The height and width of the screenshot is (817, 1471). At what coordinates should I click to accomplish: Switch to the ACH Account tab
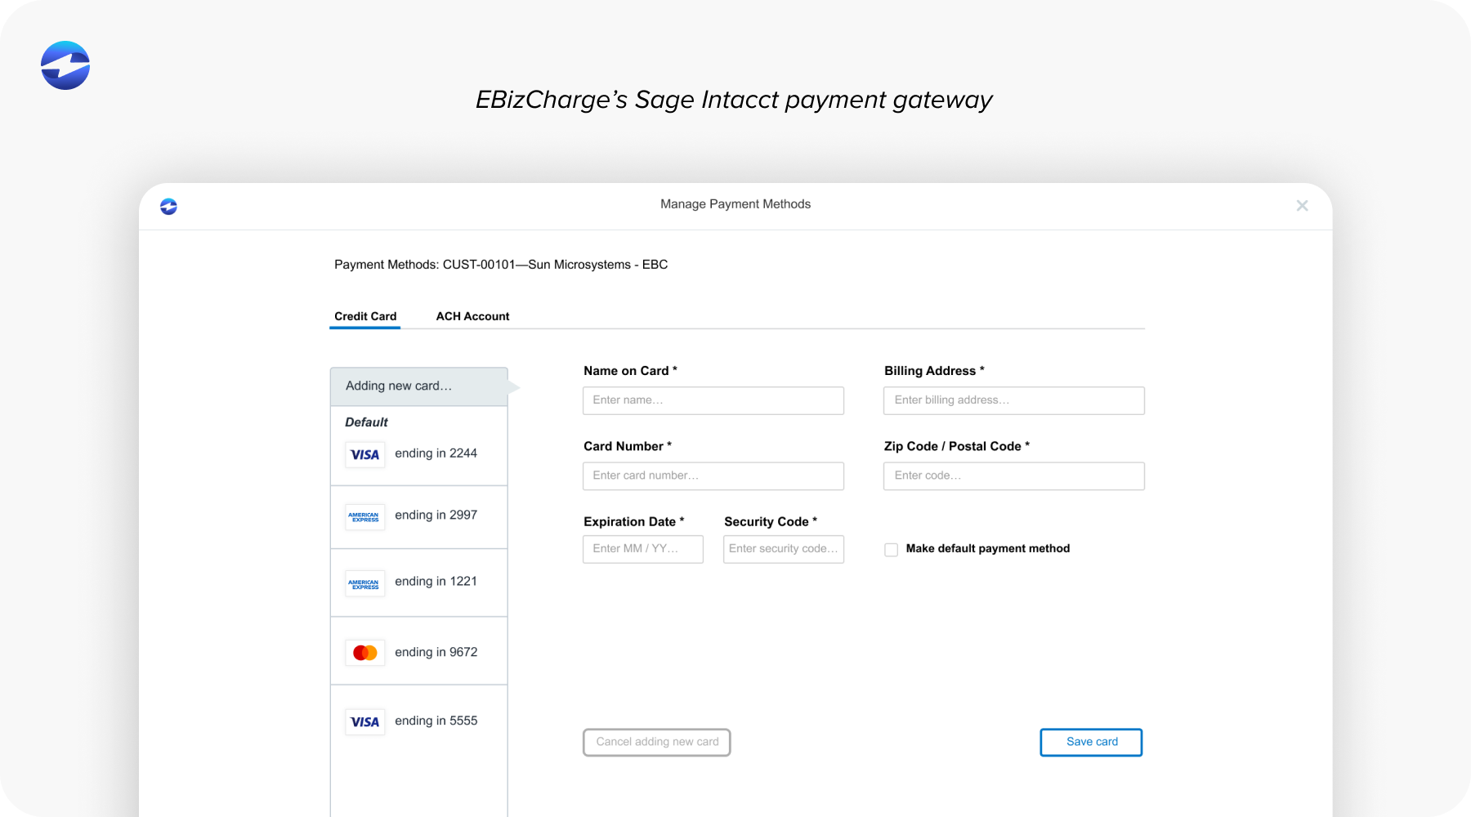coord(472,316)
